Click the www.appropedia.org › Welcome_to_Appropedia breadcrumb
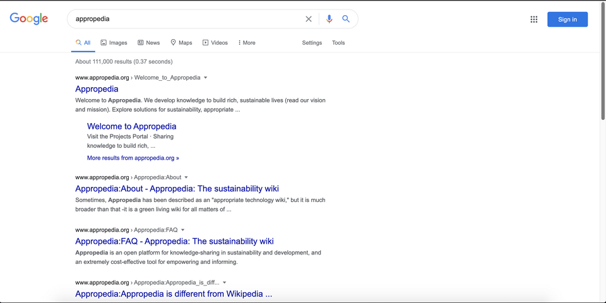The image size is (606, 303). point(138,78)
